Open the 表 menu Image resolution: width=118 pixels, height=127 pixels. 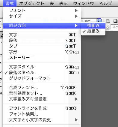52,4
